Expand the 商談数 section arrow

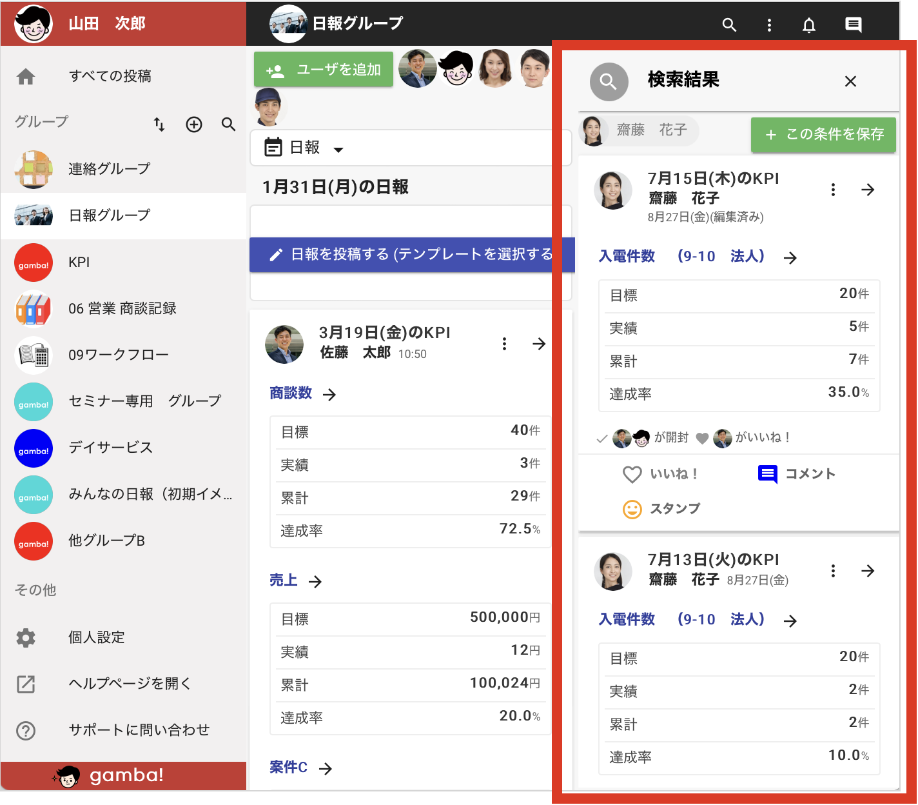click(329, 395)
